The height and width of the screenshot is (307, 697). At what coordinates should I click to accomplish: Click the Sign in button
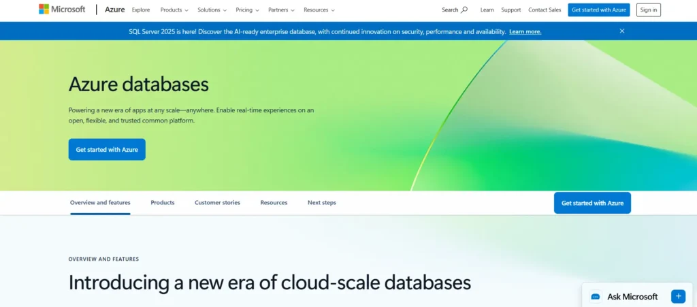(649, 10)
